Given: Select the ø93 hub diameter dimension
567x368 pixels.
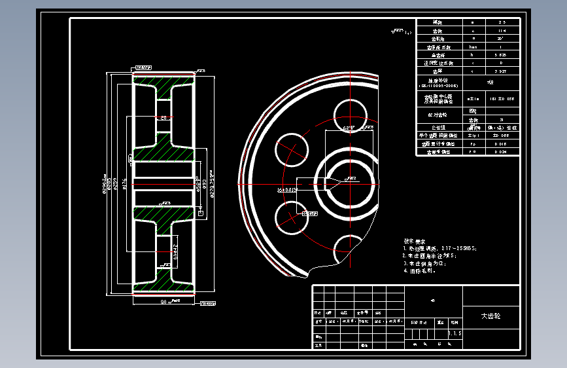Looking at the screenshot, I should coord(205,184).
